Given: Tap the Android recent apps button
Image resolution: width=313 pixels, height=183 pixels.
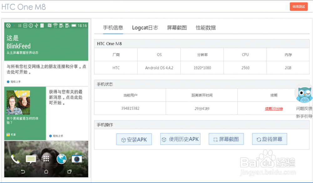Looking at the screenshot, I should click(69, 172).
